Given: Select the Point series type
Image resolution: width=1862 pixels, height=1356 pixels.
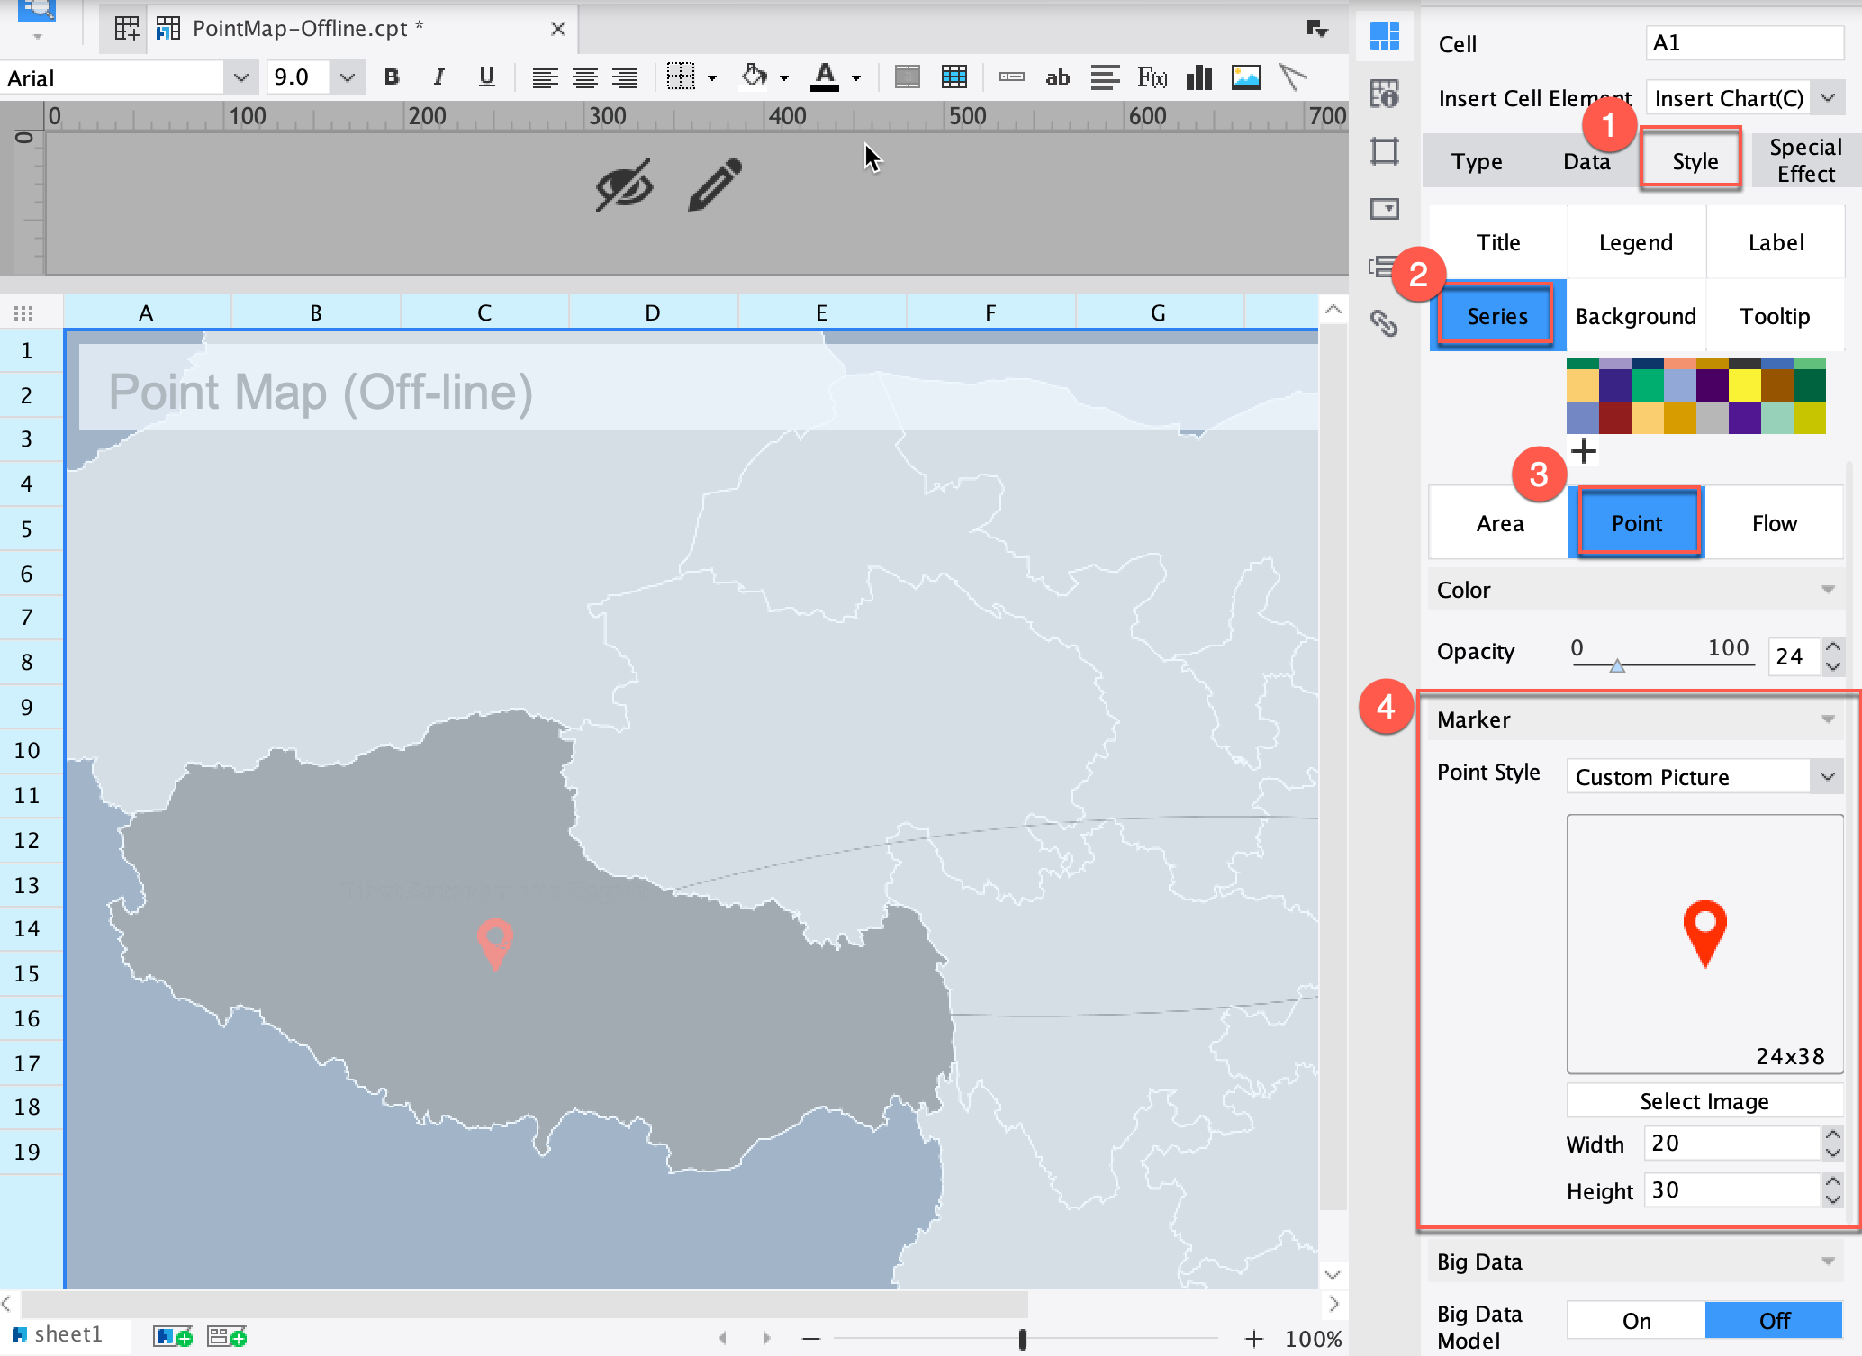Looking at the screenshot, I should (x=1637, y=523).
